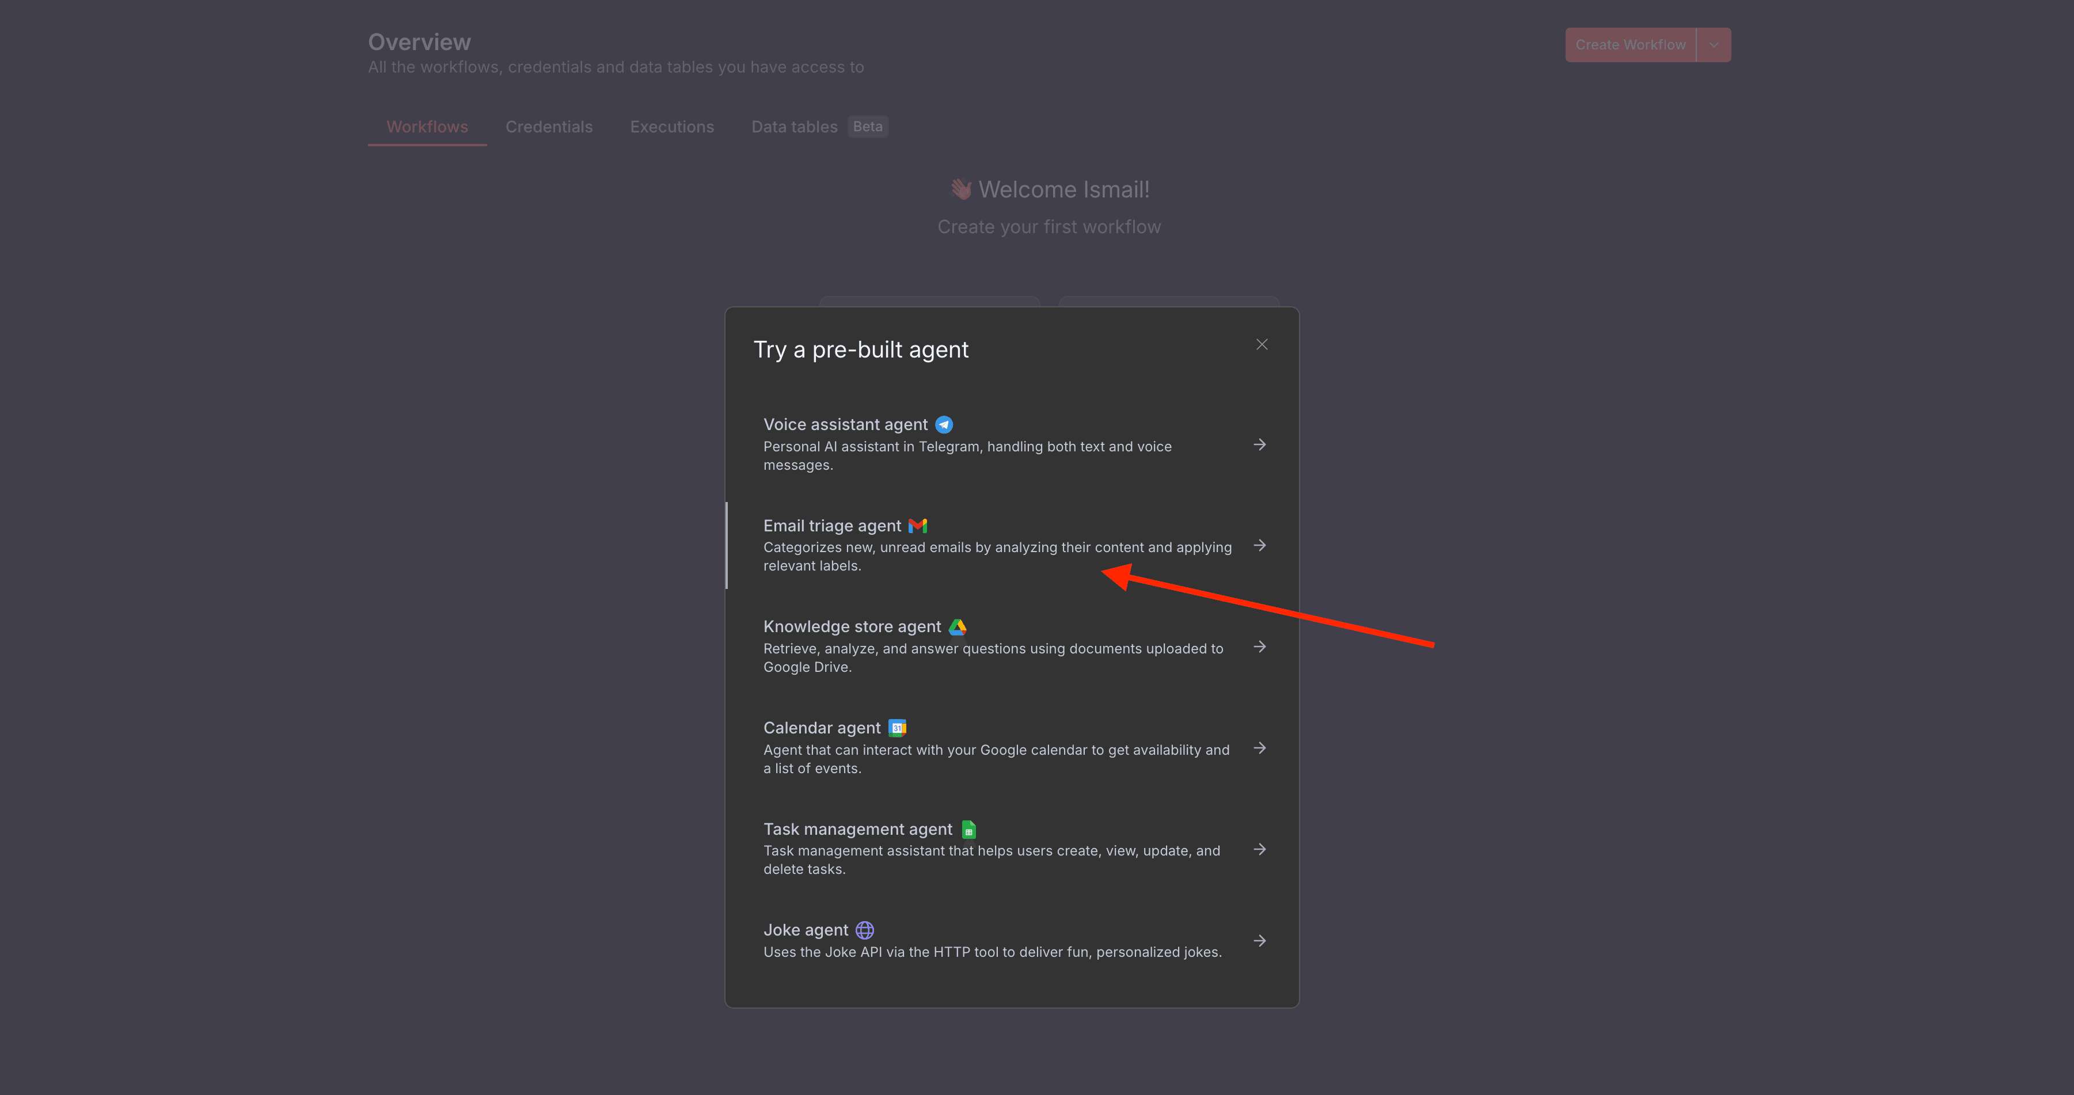Open Joke agent via its arrow icon
The height and width of the screenshot is (1095, 2074).
coord(1260,940)
